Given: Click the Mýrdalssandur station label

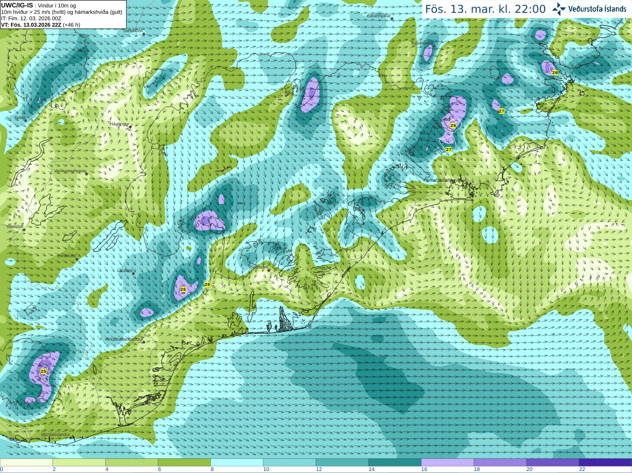Looking at the screenshot, I should tap(55, 434).
